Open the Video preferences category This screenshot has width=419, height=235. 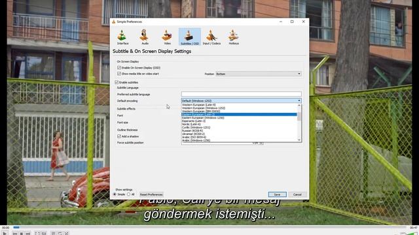point(167,37)
